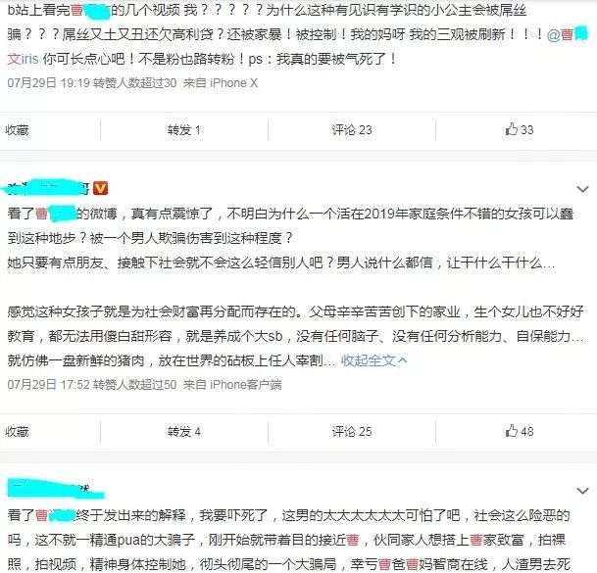Screen dimensions: 597x573
Task: Open comments via 评论 23
Action: tap(352, 130)
